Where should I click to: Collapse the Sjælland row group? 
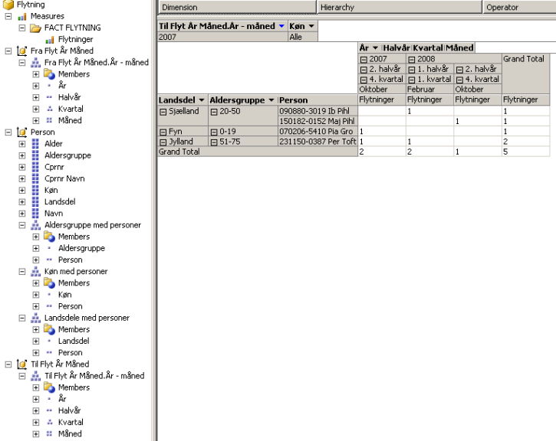(x=163, y=112)
